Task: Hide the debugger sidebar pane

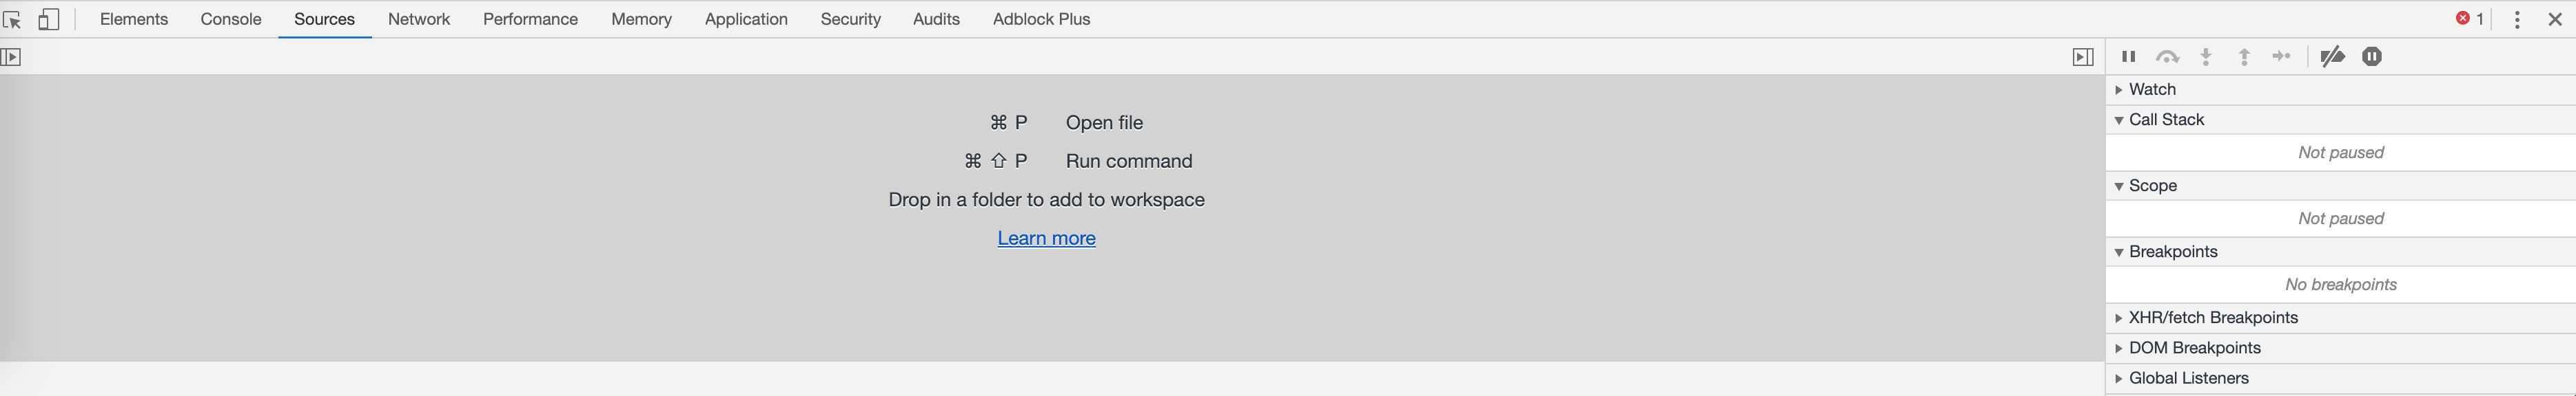Action: tap(2083, 57)
